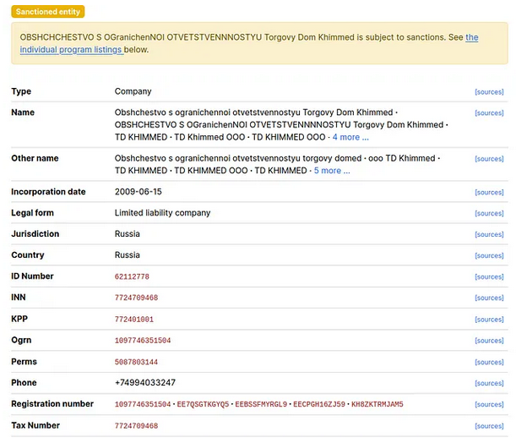View sources for the Jurisdiction row
Viewport: 516px width, 443px height.
489,235
